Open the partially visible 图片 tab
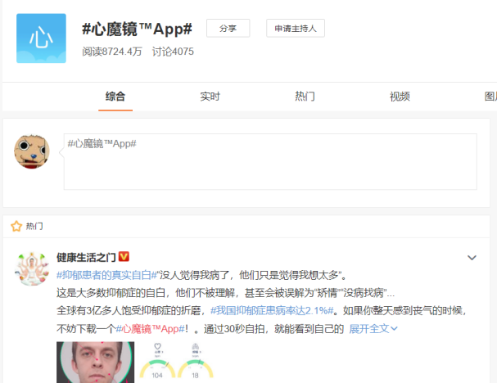The height and width of the screenshot is (383, 497). coord(490,97)
